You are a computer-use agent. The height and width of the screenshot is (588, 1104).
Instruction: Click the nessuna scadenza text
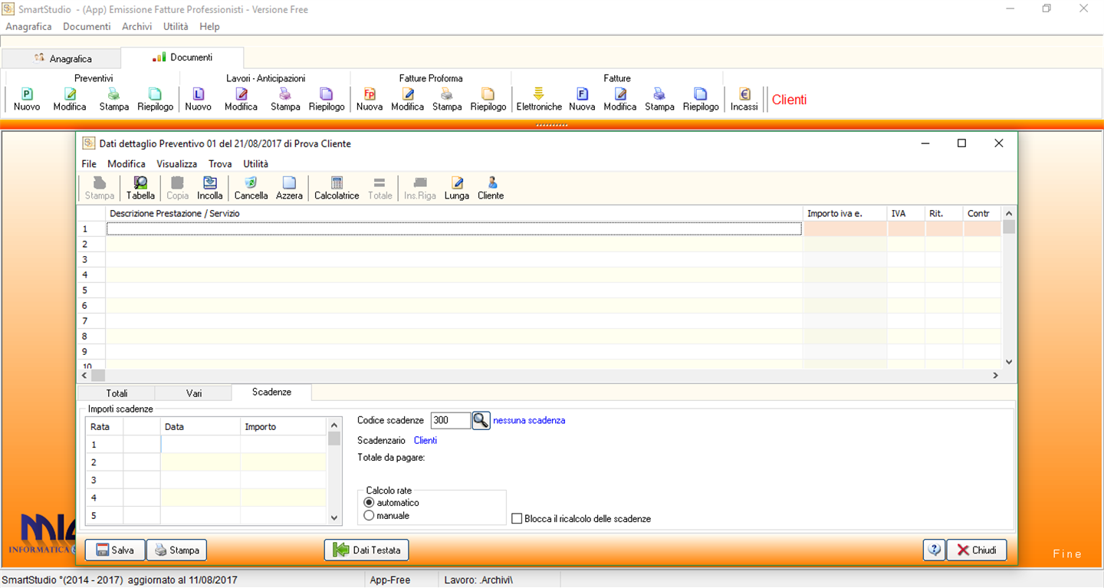click(x=529, y=420)
